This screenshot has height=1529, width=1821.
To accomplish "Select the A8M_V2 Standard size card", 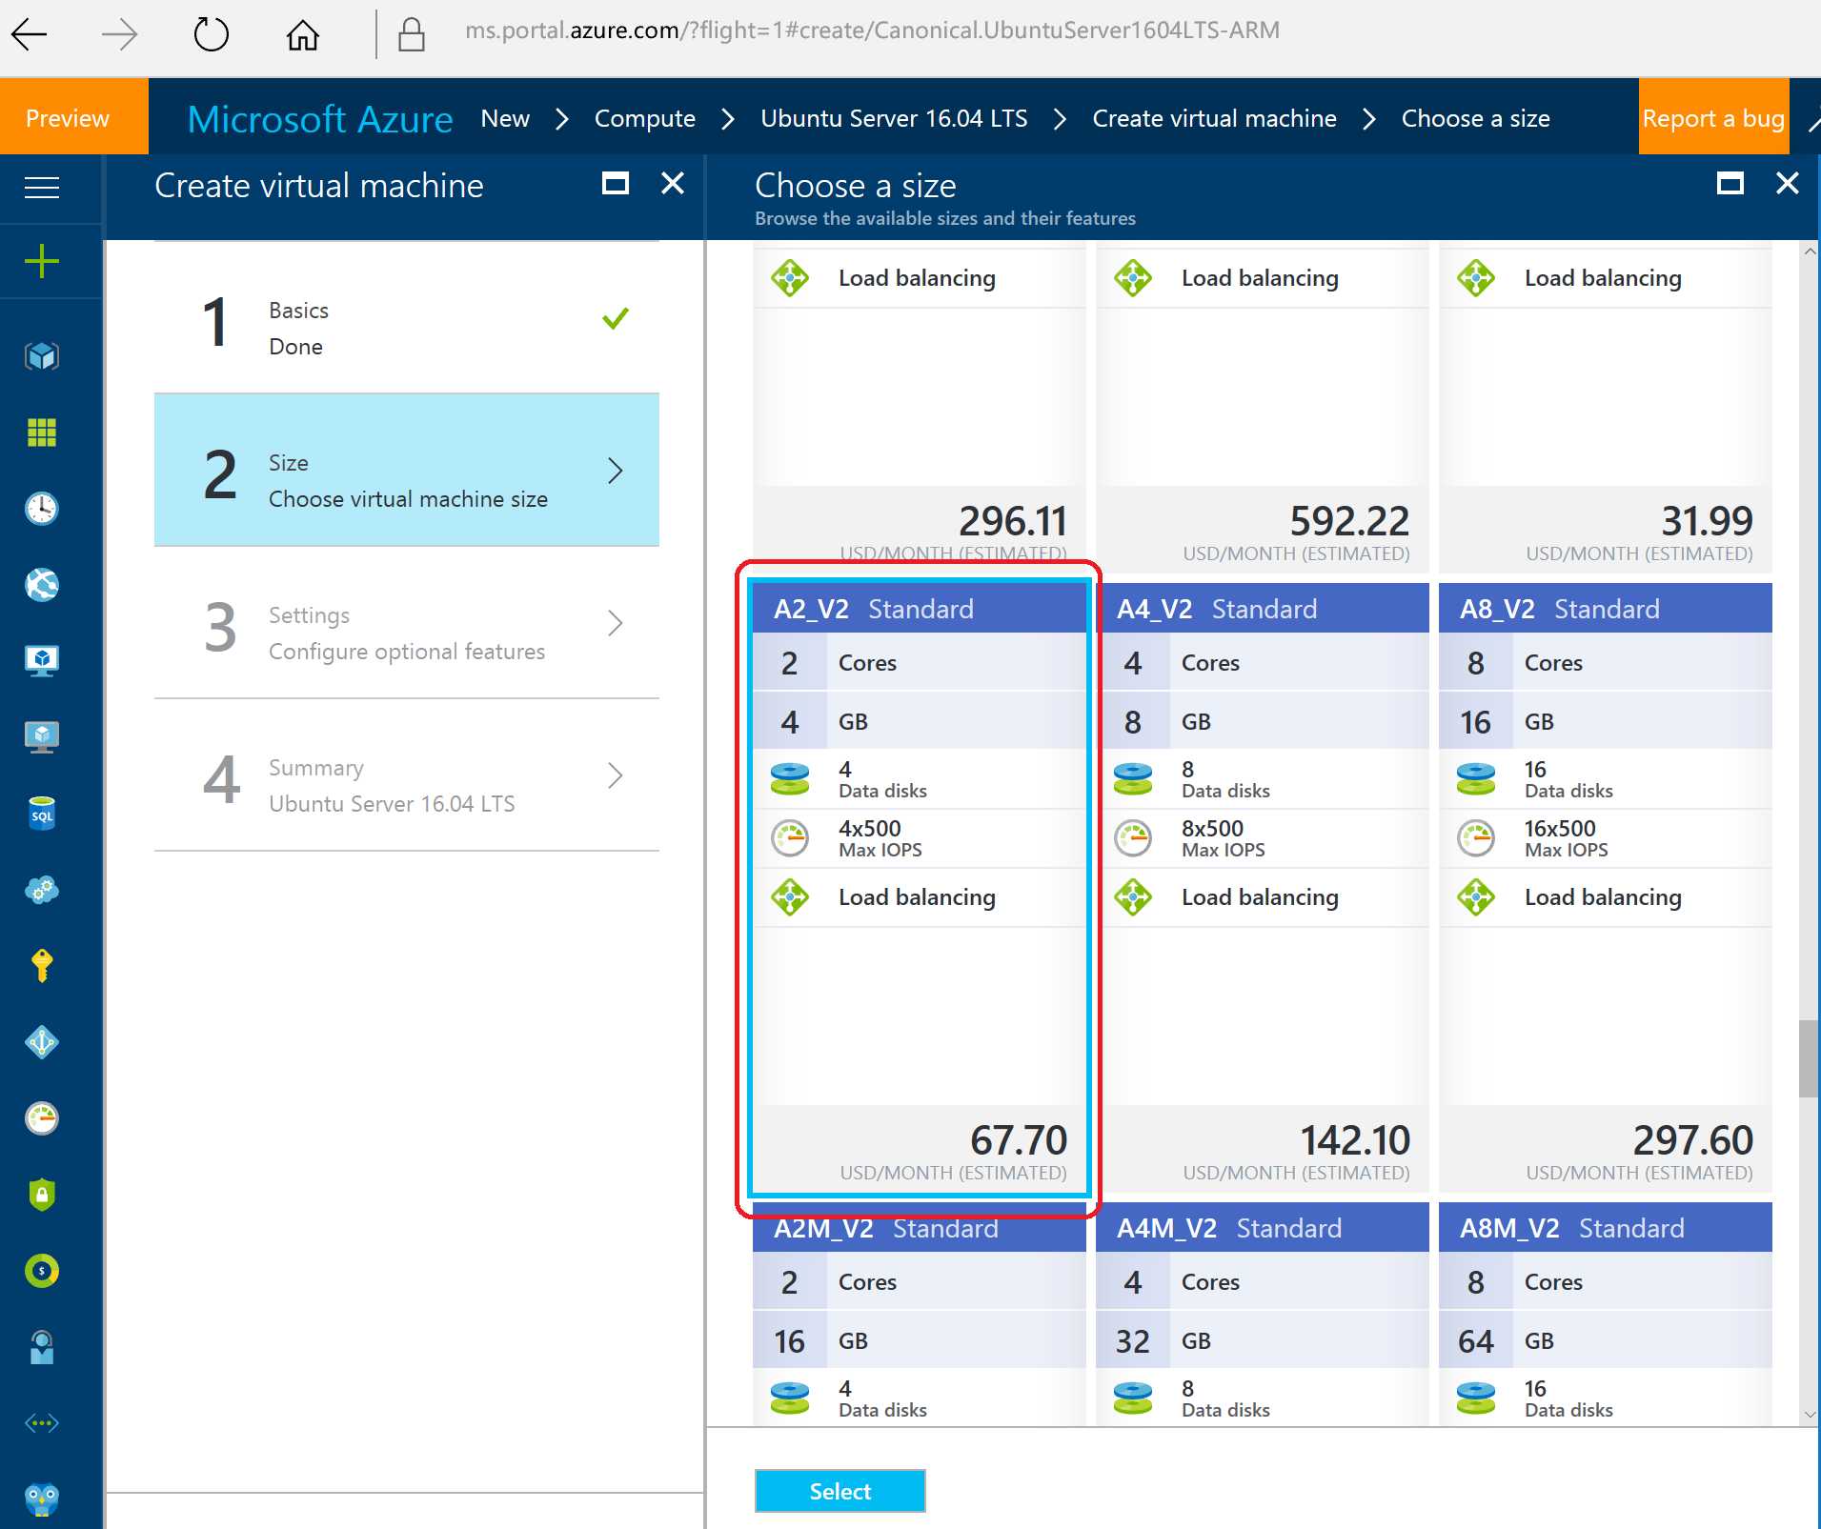I will 1605,1315.
